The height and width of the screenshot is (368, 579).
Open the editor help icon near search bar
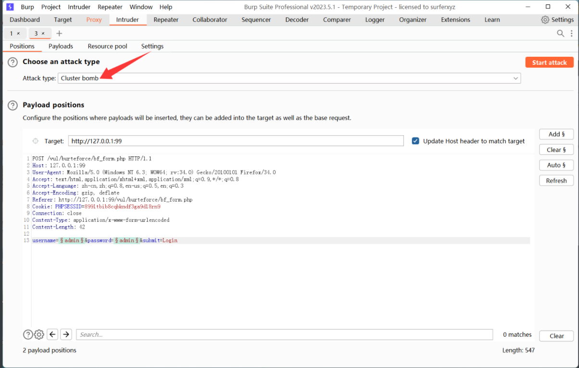(28, 334)
